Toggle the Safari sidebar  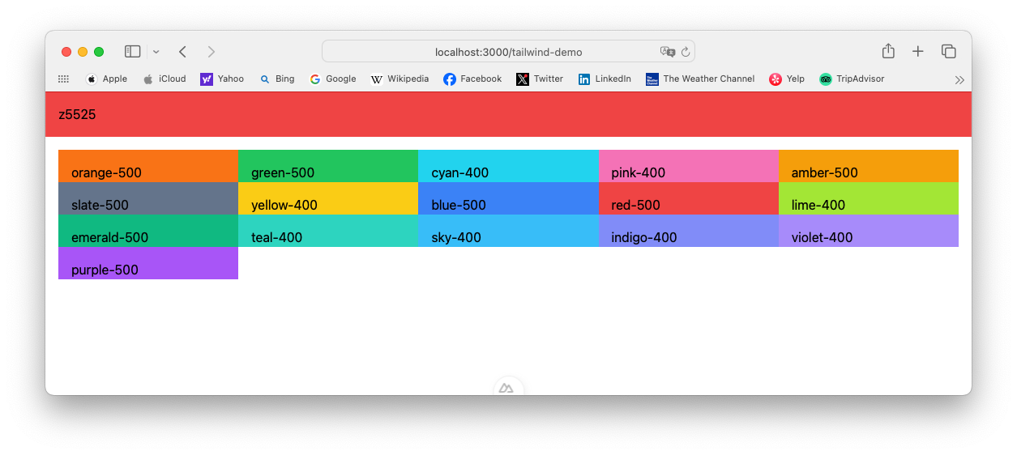pyautogui.click(x=132, y=52)
